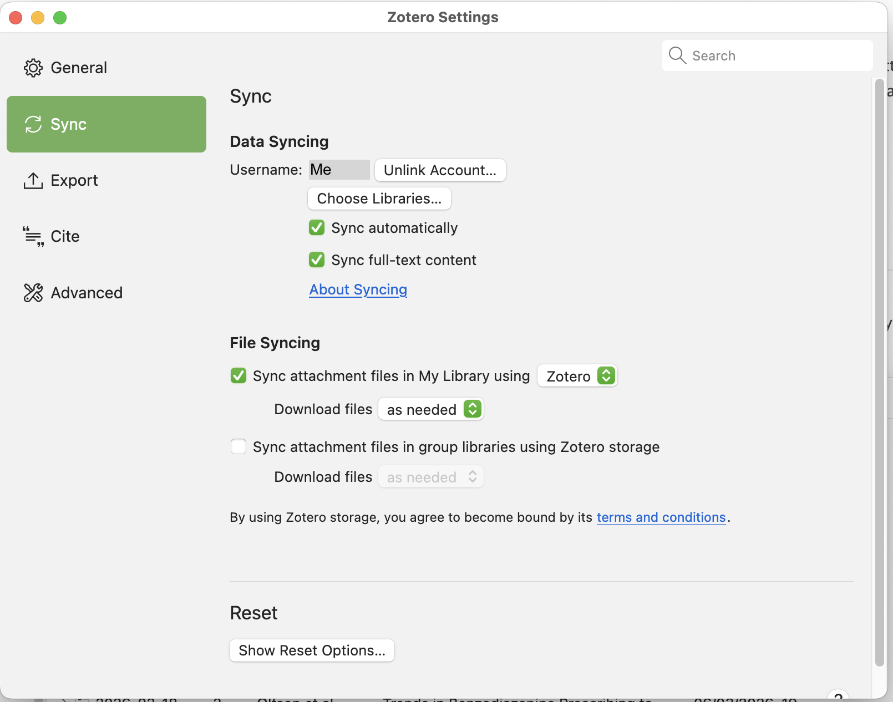Open the Cite settings pane

pos(106,236)
